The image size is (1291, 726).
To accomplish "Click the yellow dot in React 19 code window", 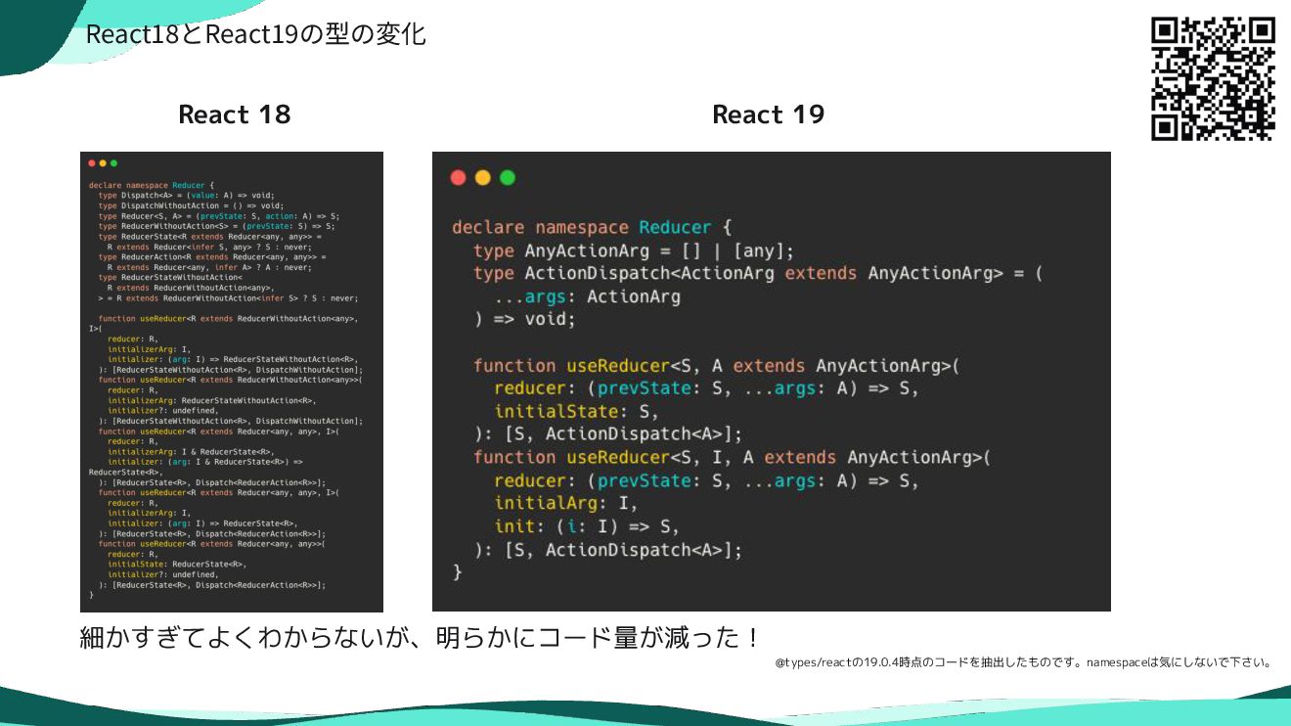I will click(x=482, y=178).
